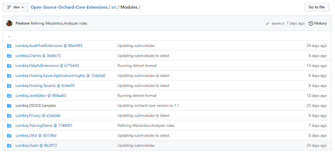
Task: Click submodule folder icon for Lombiq.JsonEditor
Action: [9, 96]
